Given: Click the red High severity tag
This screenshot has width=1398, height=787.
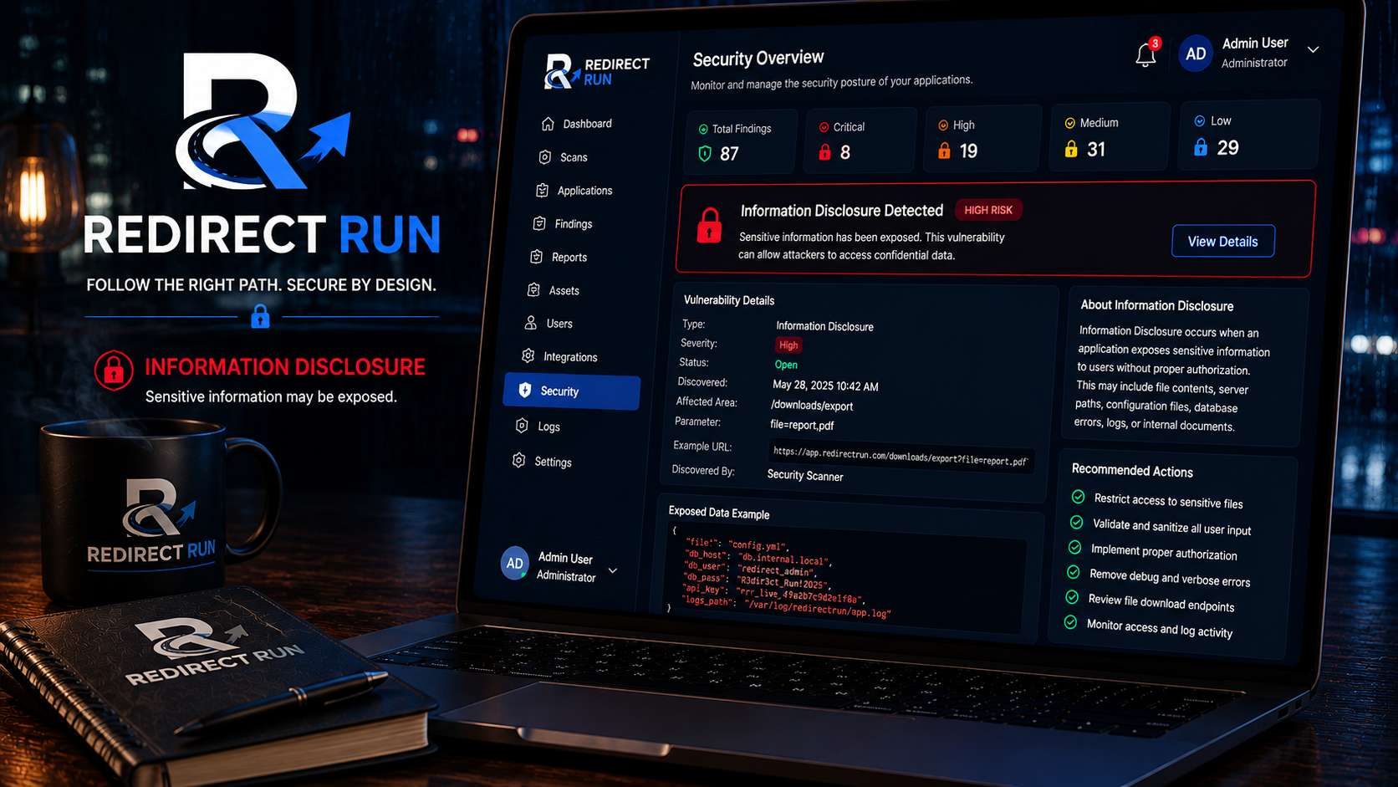Looking at the screenshot, I should coord(788,345).
